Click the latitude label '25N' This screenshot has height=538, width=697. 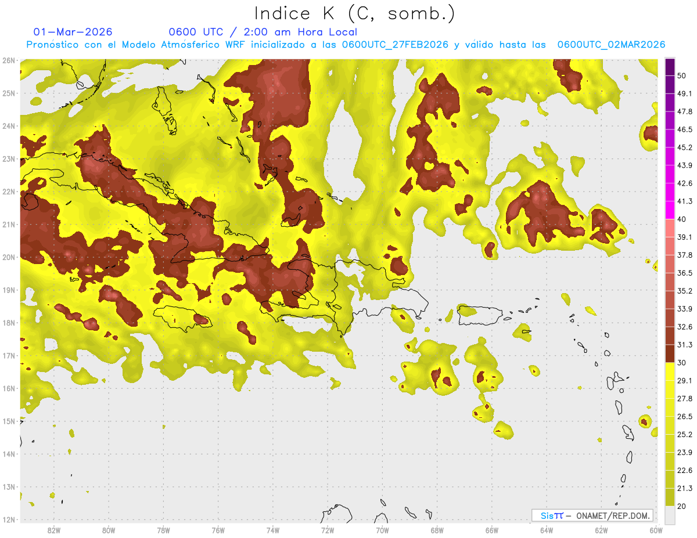click(x=9, y=93)
